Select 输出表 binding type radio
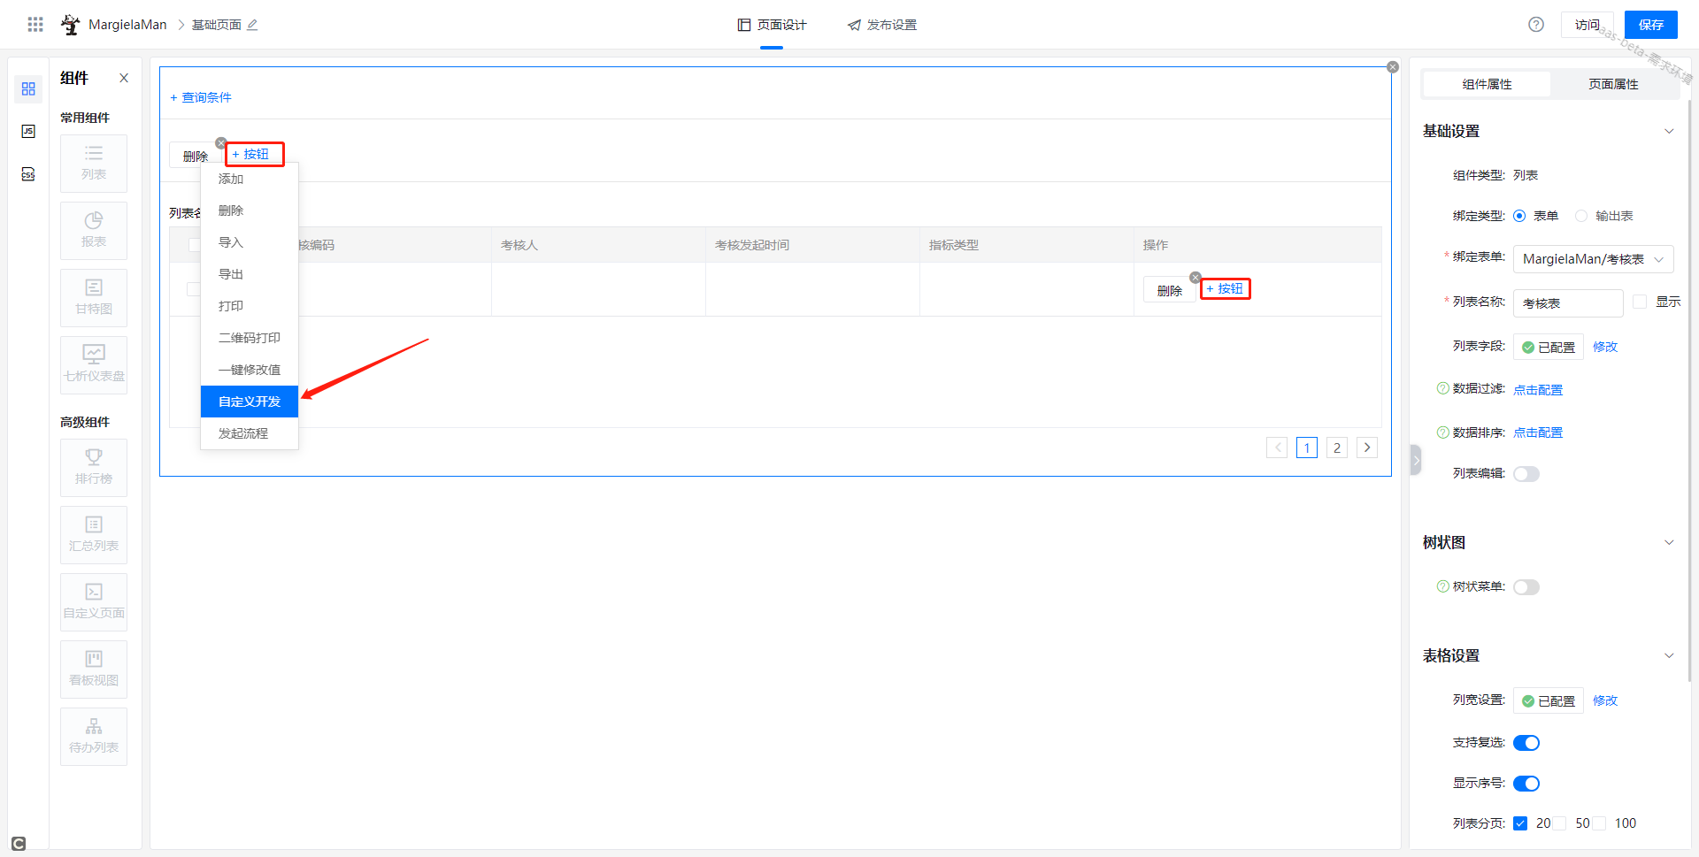Image resolution: width=1699 pixels, height=857 pixels. pyautogui.click(x=1581, y=216)
